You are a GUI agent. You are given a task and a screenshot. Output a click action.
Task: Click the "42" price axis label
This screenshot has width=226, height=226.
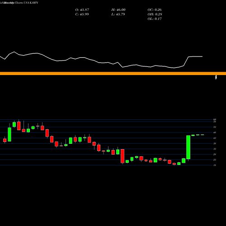[215, 138]
